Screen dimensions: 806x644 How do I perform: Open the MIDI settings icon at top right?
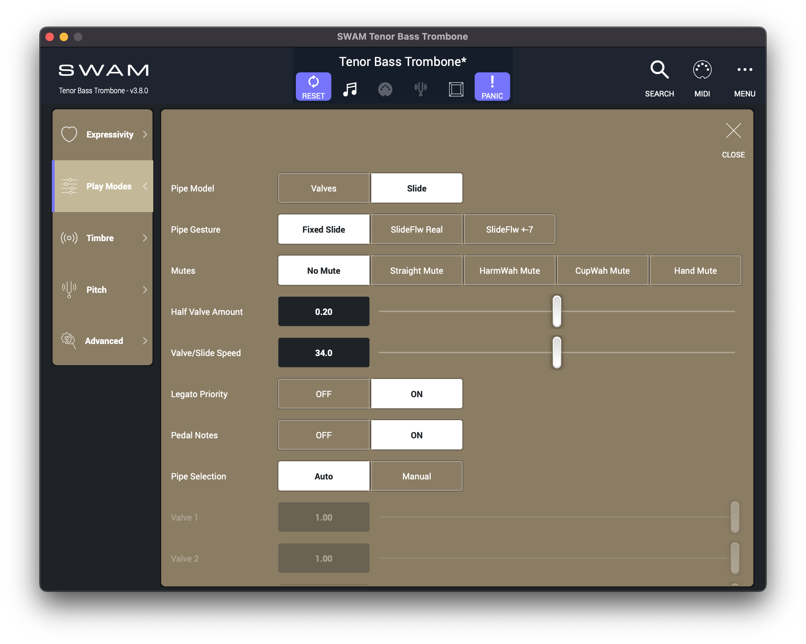[702, 70]
